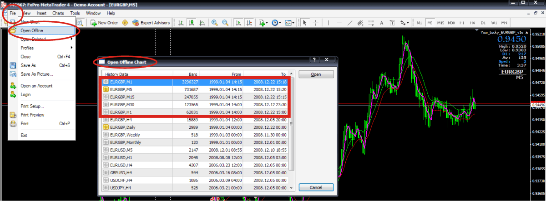
Task: Select the trendline drawing tool
Action: pyautogui.click(x=349, y=22)
